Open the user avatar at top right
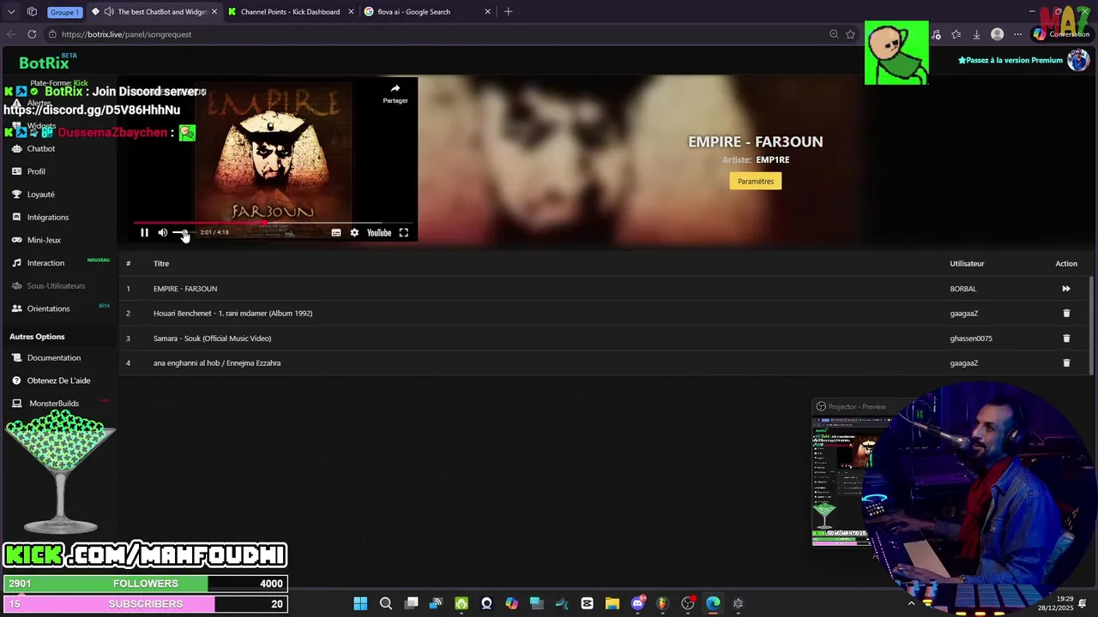Screen dimensions: 1098x617 (1077, 60)
